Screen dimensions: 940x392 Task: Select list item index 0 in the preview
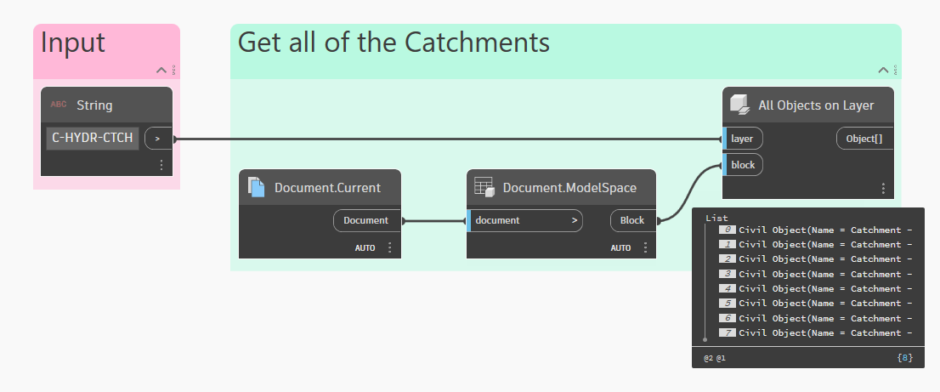pos(727,230)
